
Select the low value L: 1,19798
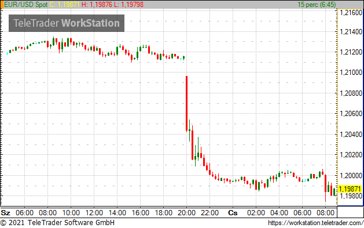coord(128,5)
